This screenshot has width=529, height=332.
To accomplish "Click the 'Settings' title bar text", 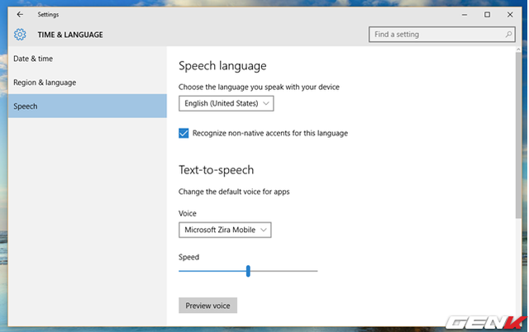I will pos(48,15).
